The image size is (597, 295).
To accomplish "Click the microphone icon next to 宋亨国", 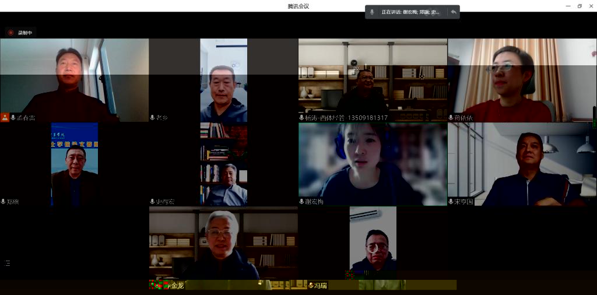I will tap(451, 202).
